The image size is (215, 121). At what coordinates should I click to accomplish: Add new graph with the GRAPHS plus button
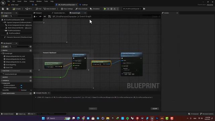[x=31, y=50]
